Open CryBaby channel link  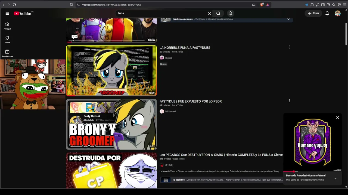pyautogui.click(x=169, y=165)
